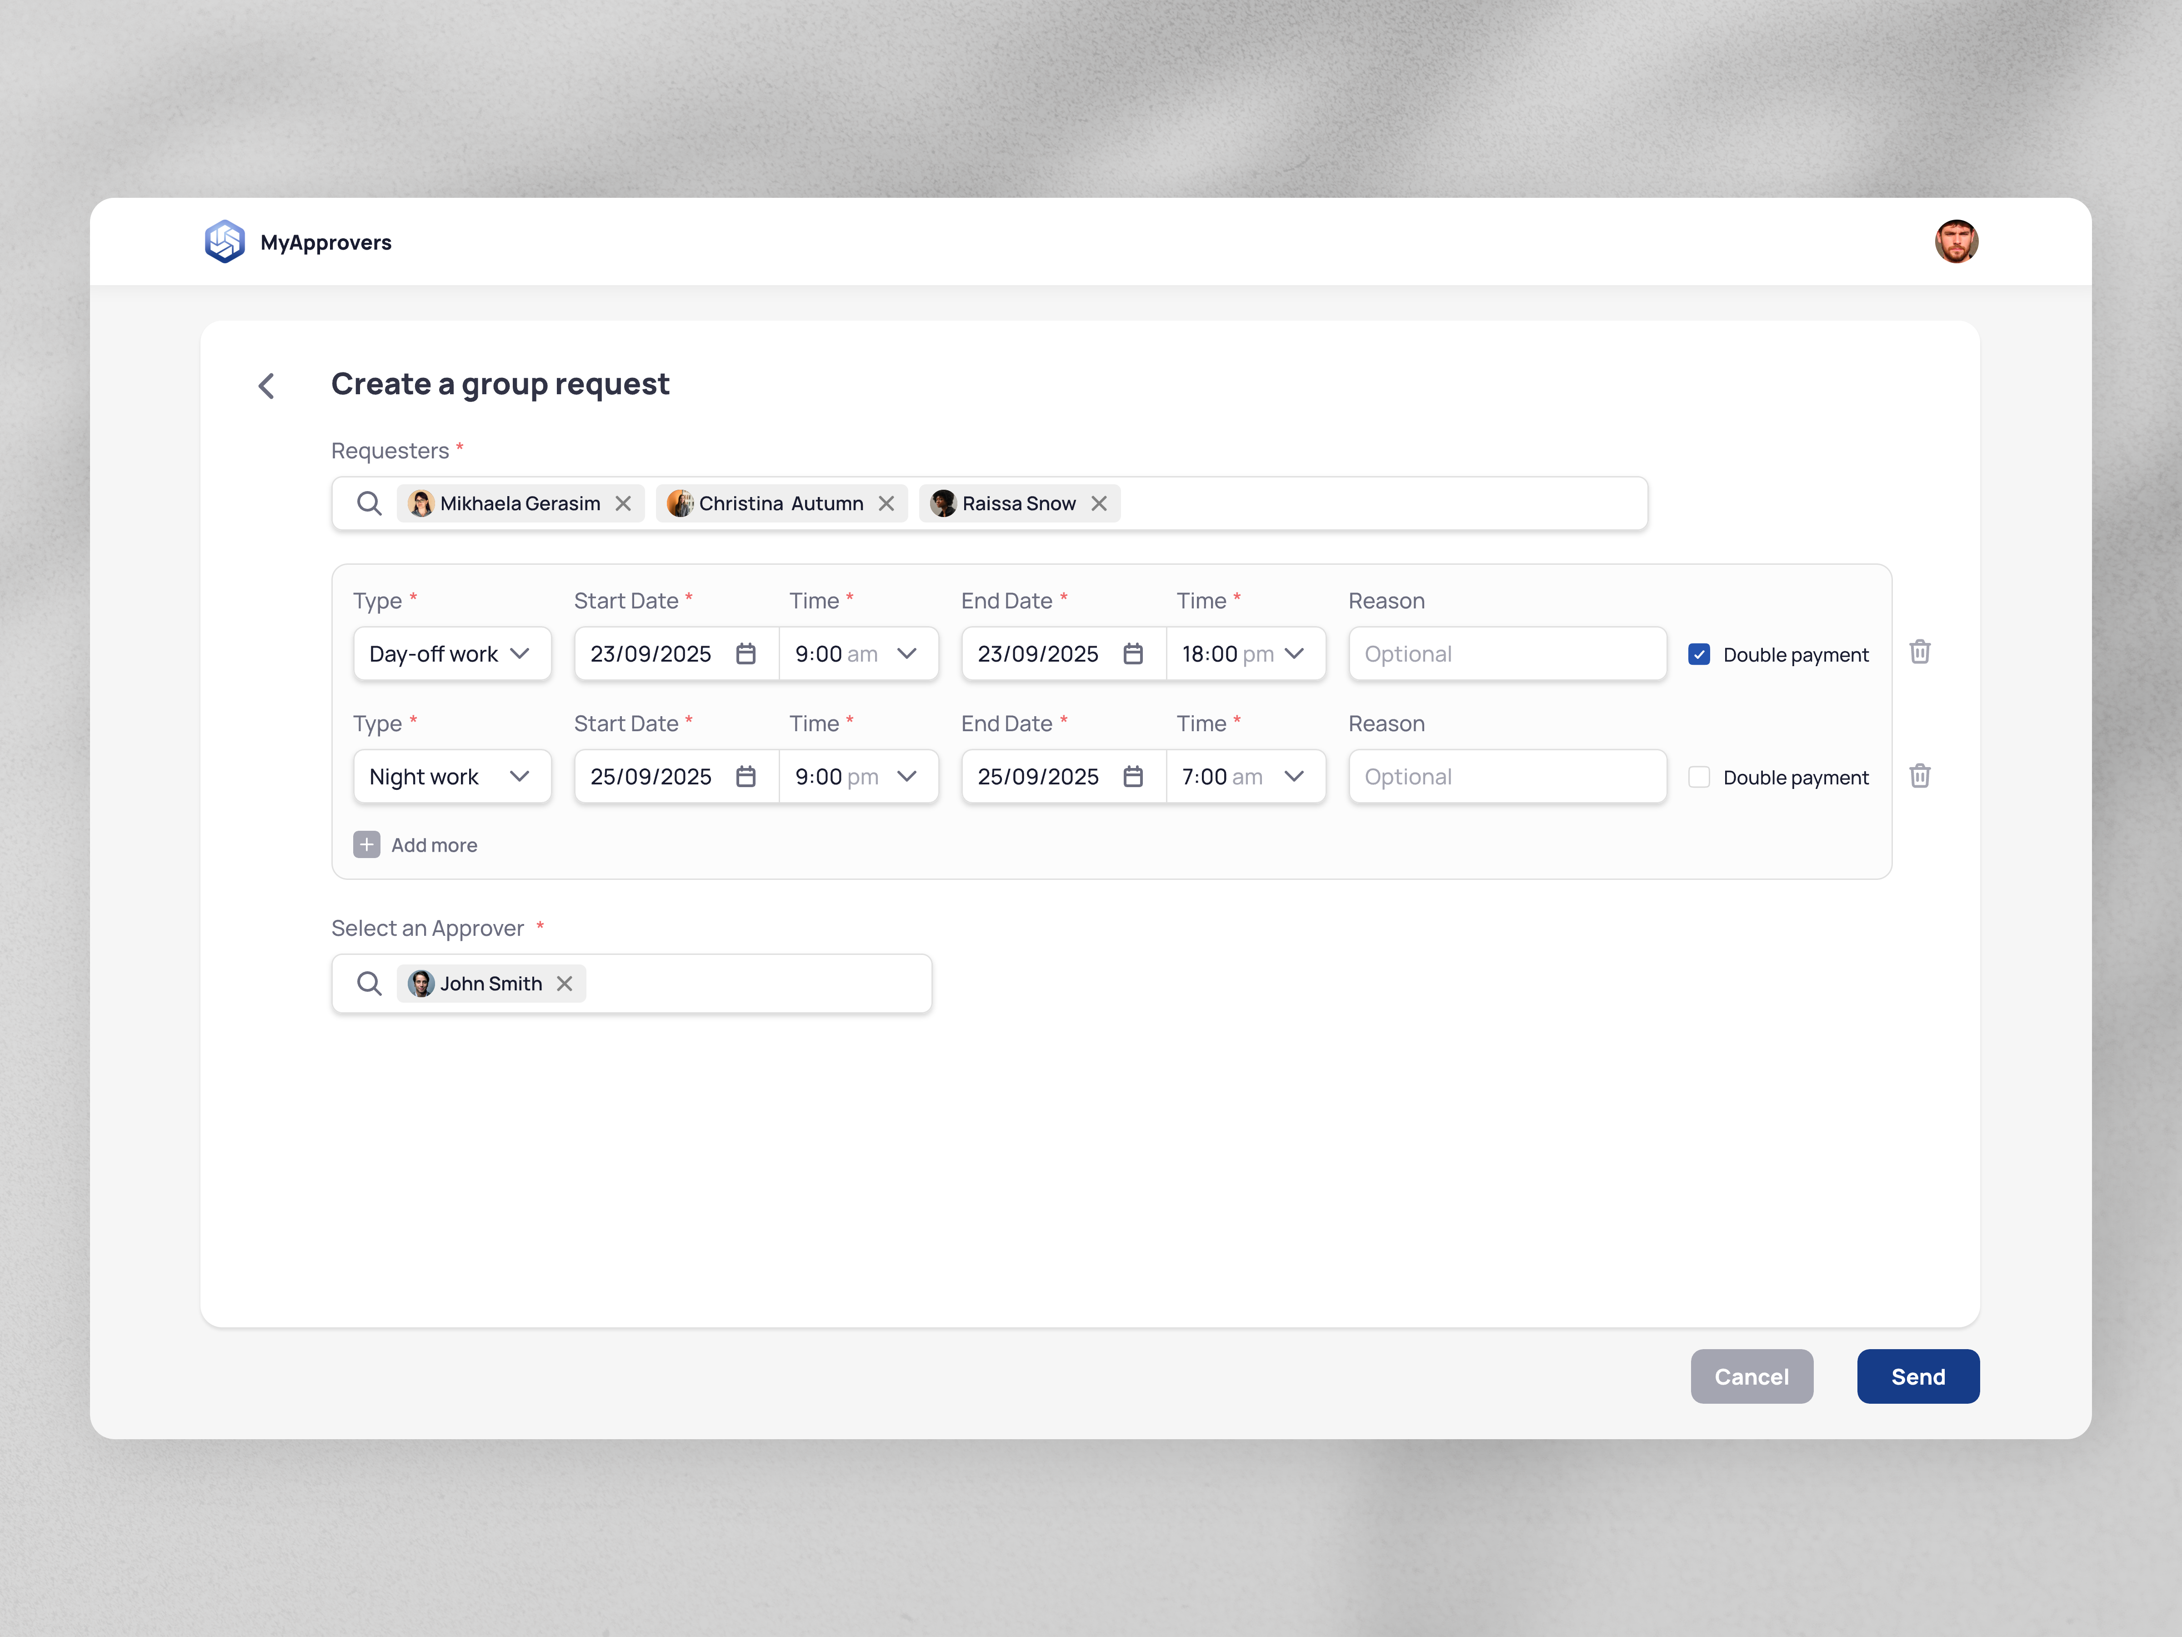Click the plus icon to add more
Viewport: 2182px width, 1637px height.
pyautogui.click(x=367, y=845)
